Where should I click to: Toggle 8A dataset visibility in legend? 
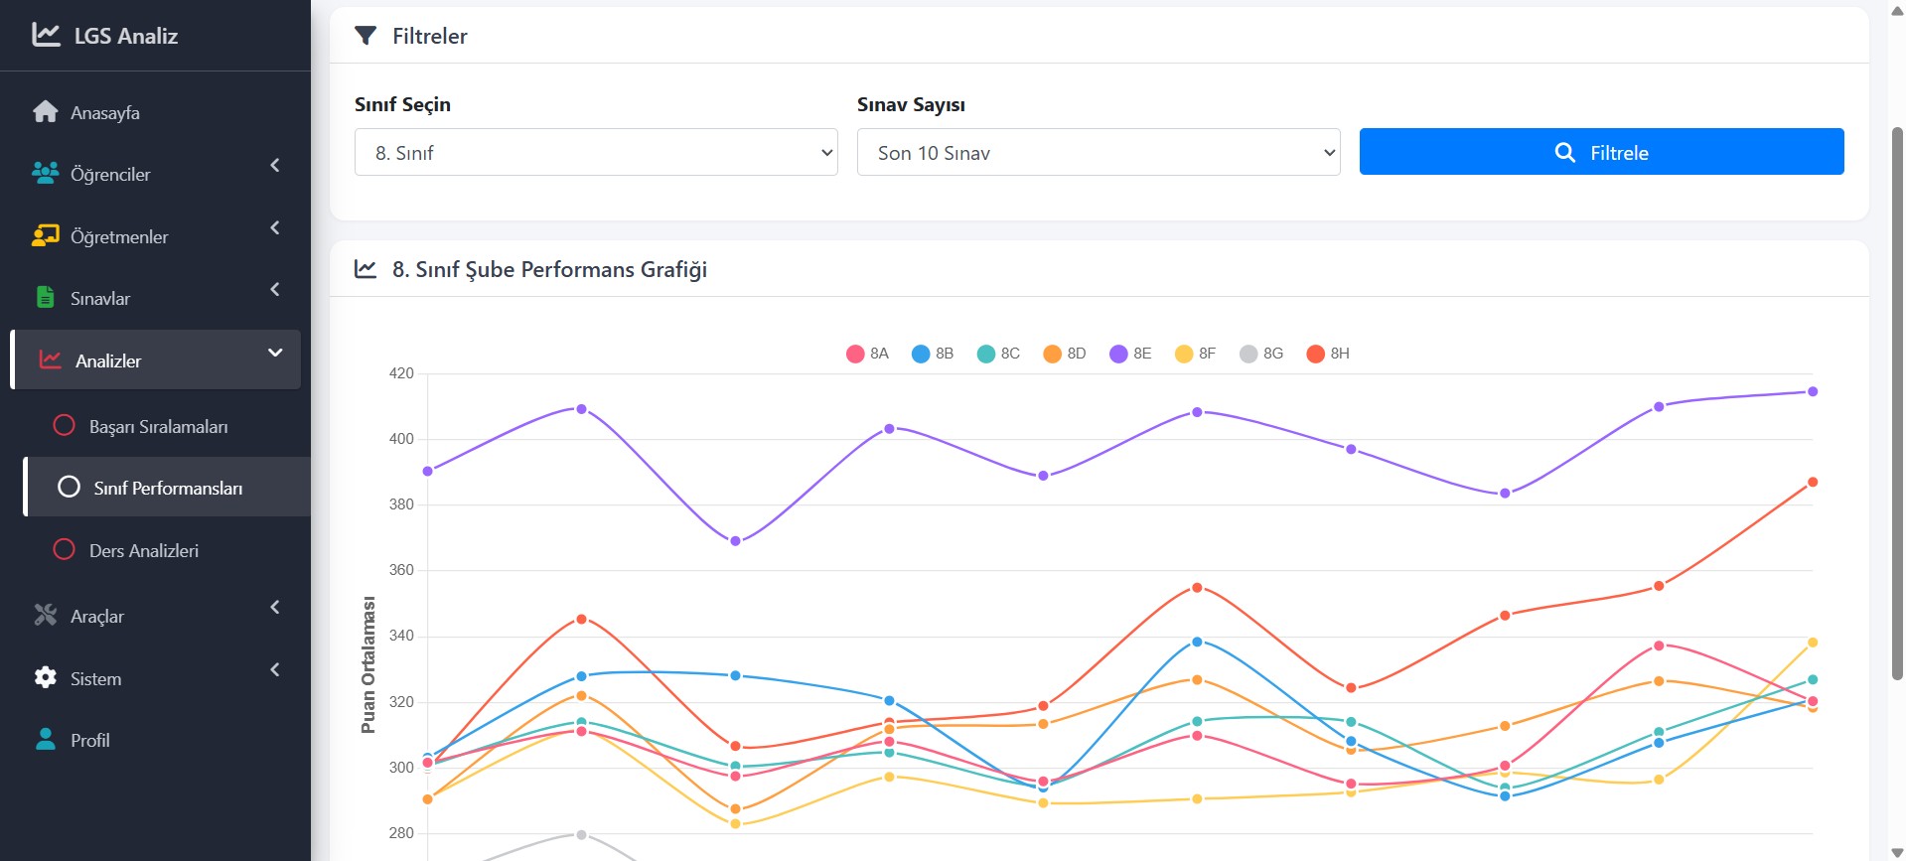tap(867, 354)
